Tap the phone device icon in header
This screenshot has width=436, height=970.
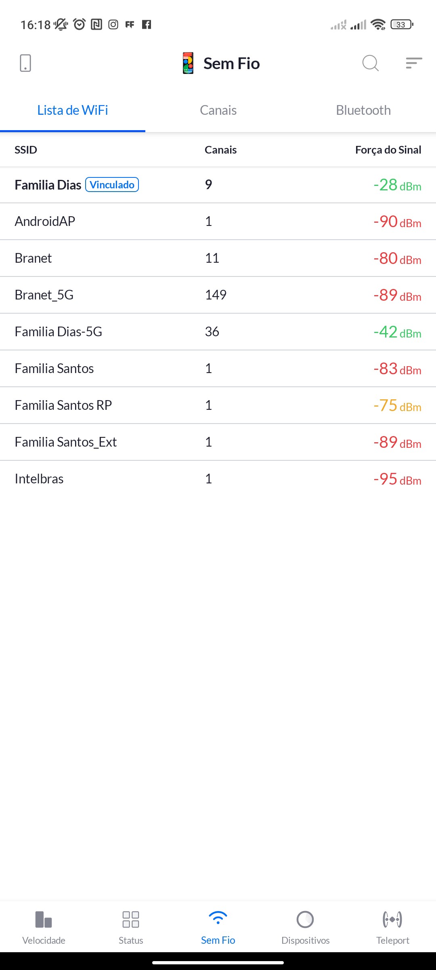tap(25, 63)
